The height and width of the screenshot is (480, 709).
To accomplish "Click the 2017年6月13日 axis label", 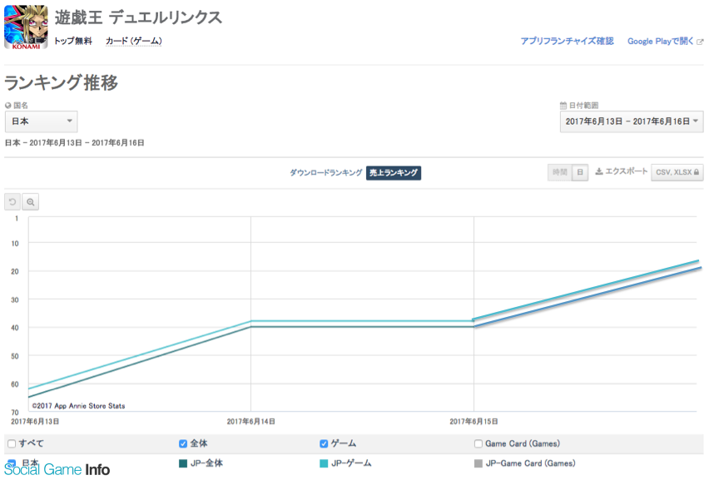I will coord(35,421).
